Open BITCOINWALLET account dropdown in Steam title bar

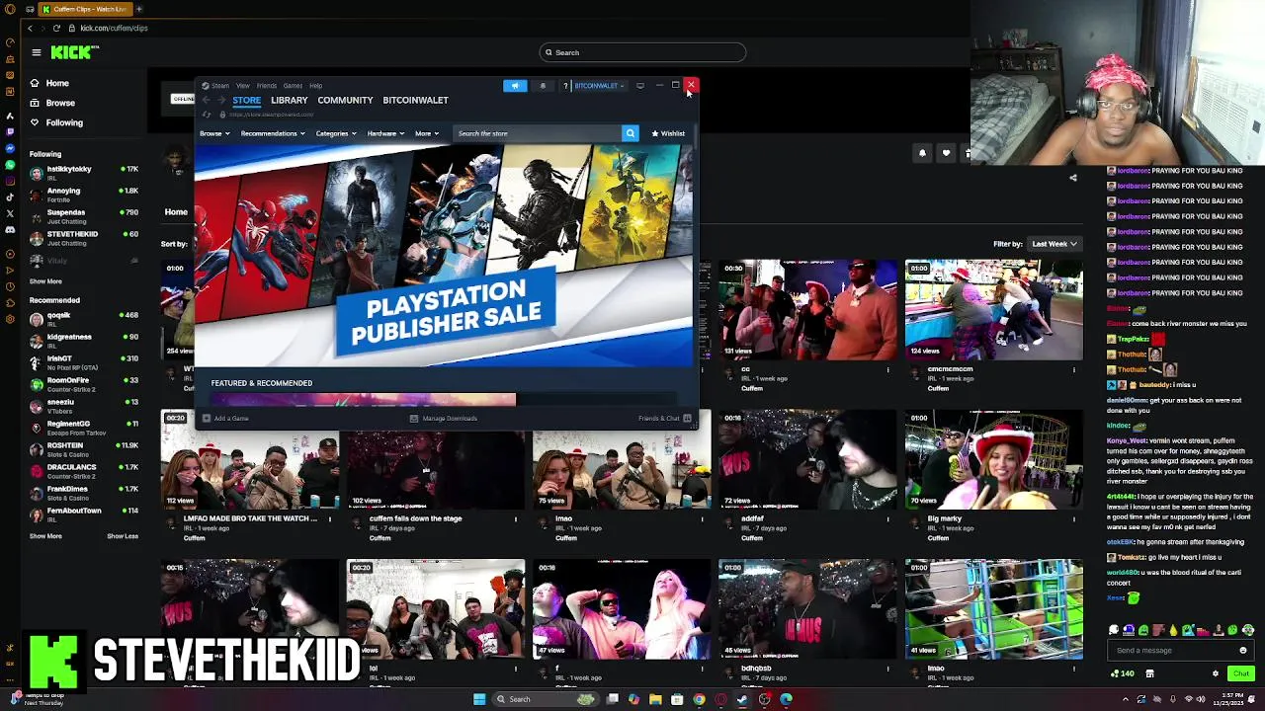598,86
